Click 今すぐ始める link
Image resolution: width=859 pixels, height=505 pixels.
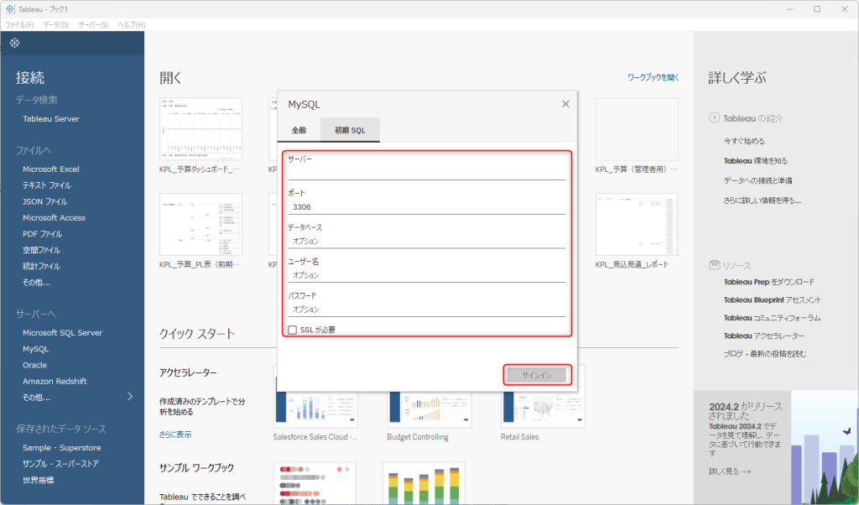click(x=744, y=141)
